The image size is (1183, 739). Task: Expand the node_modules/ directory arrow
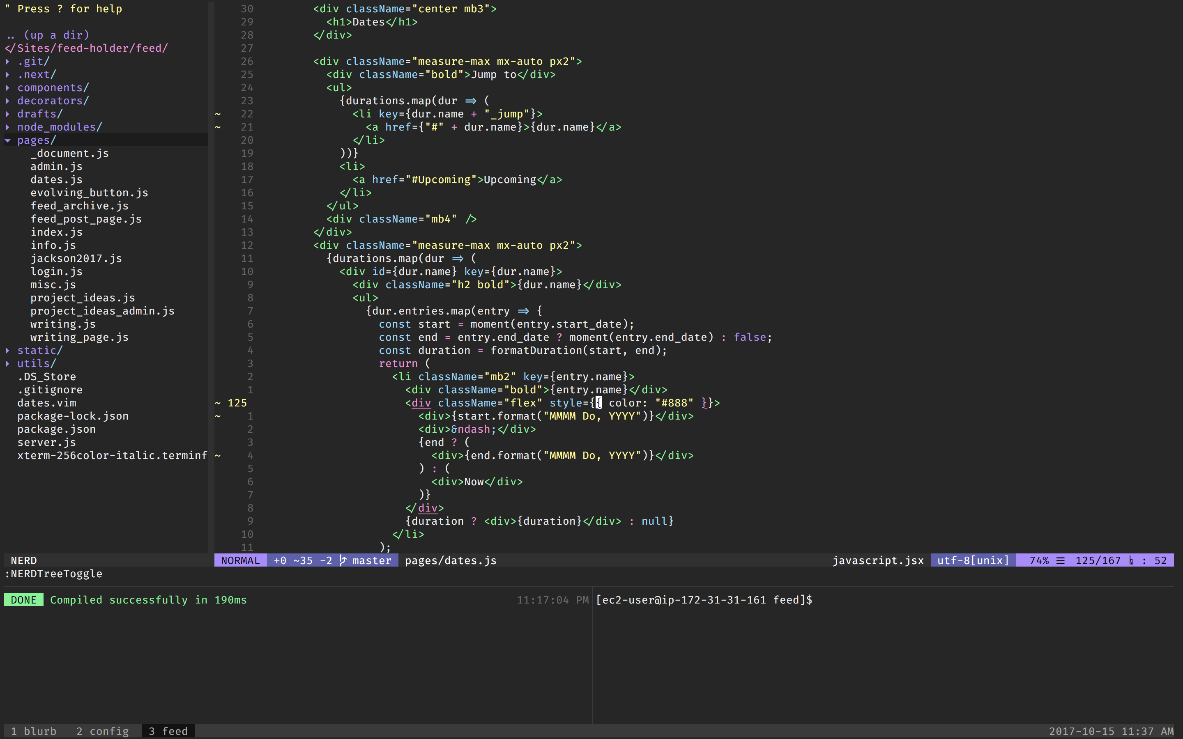(x=8, y=127)
